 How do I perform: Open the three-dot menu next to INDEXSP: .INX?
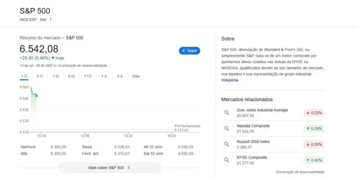51,20
